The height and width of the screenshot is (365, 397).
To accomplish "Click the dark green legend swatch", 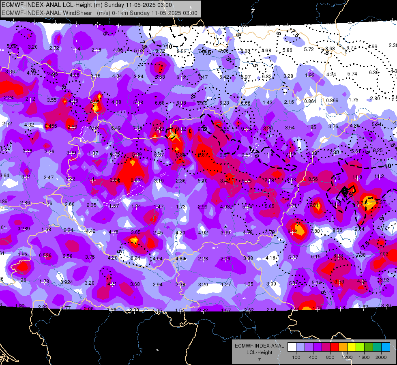I will (x=369, y=347).
